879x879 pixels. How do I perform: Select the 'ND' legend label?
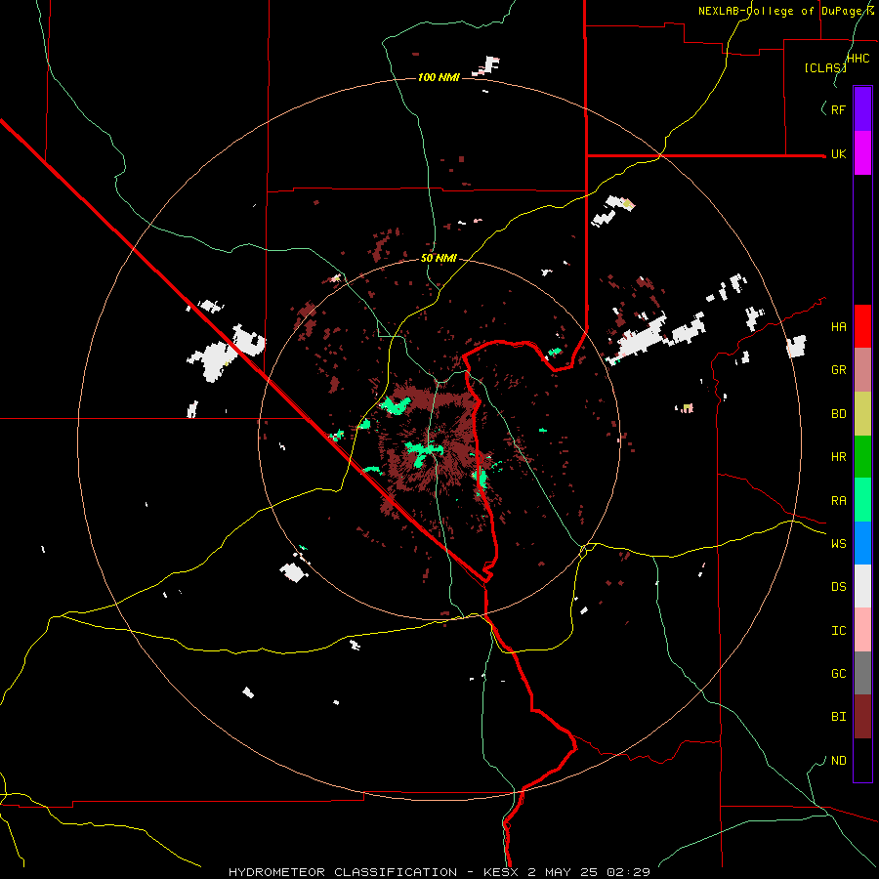[838, 761]
